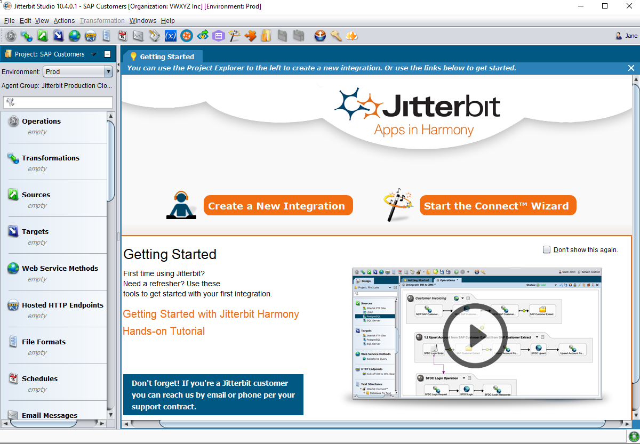Open the Windows menu
The width and height of the screenshot is (640, 444).
point(143,21)
